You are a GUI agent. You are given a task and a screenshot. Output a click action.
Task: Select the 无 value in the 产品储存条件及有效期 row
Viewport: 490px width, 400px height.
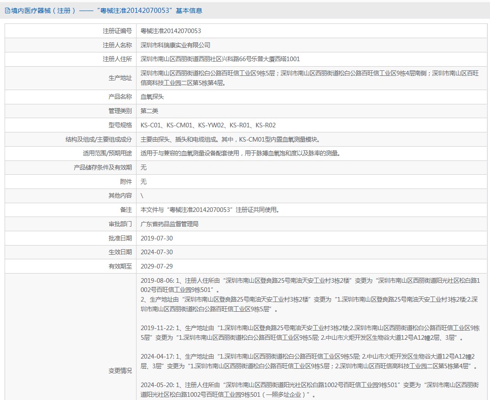[x=143, y=167]
